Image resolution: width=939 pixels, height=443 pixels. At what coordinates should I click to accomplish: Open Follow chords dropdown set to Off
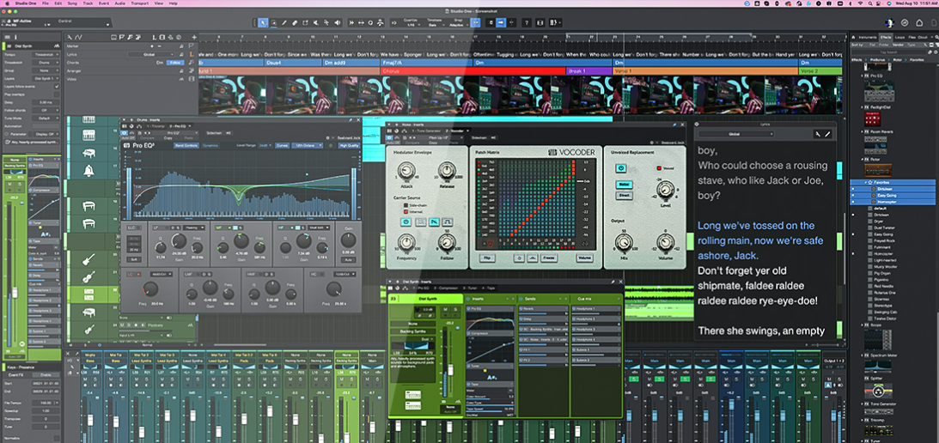(46, 110)
